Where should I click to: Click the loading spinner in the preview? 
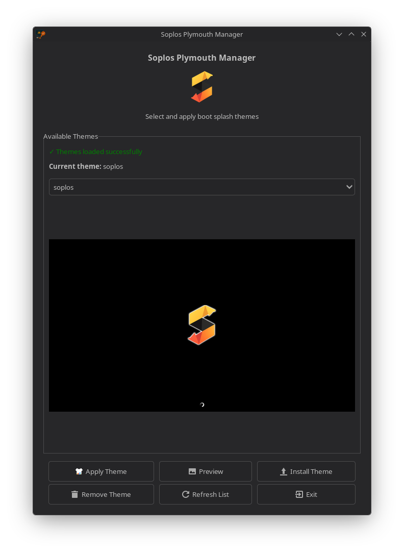[202, 405]
